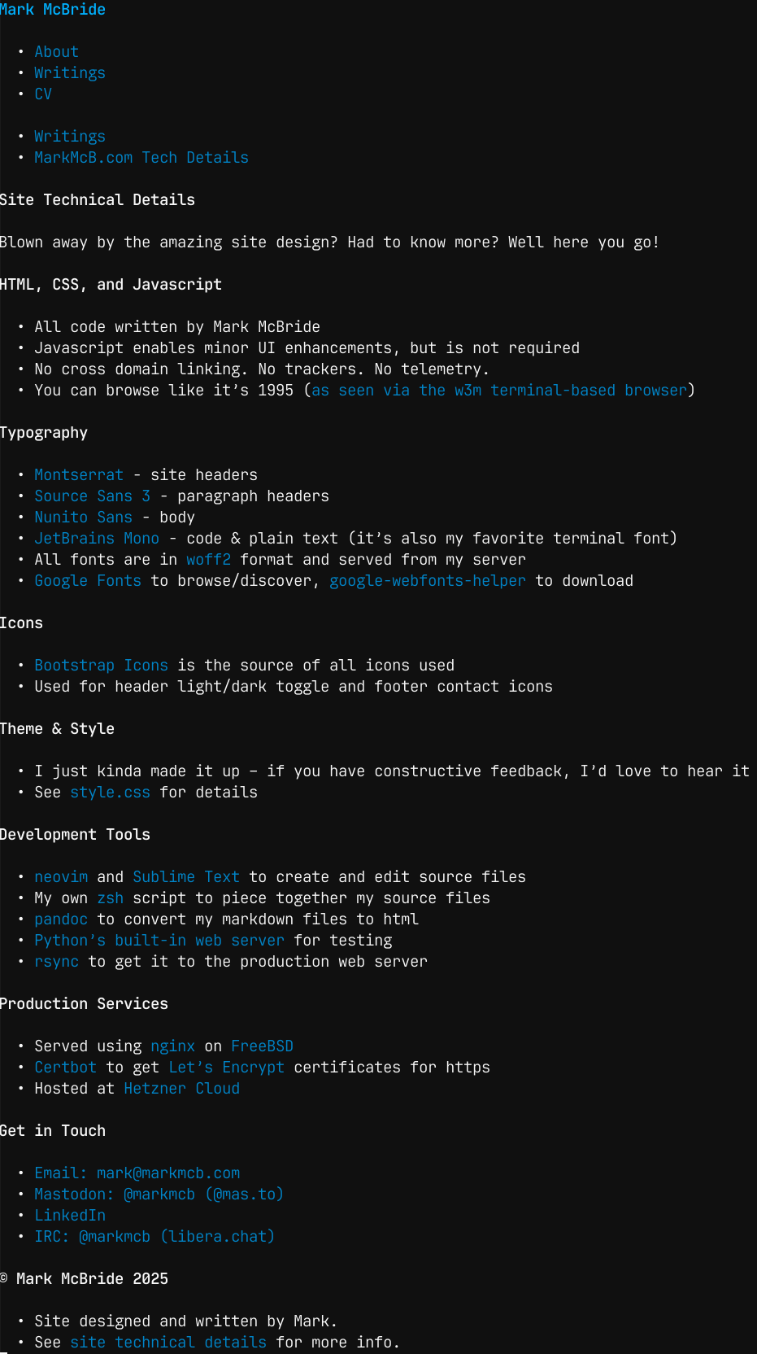Image resolution: width=757 pixels, height=1354 pixels.
Task: Visit the nginx link
Action: click(x=172, y=1046)
